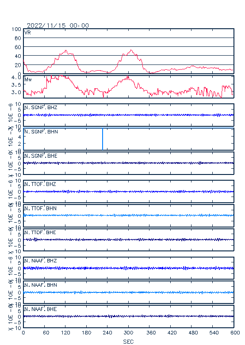
Task: Click the 300 tick label on time axis
Action: coord(128,333)
